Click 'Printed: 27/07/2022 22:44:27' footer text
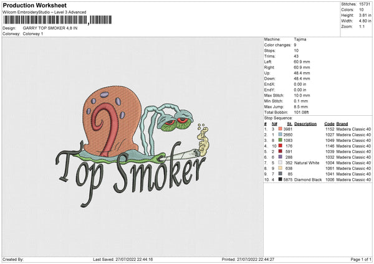This screenshot has height=264, width=374. (x=248, y=259)
